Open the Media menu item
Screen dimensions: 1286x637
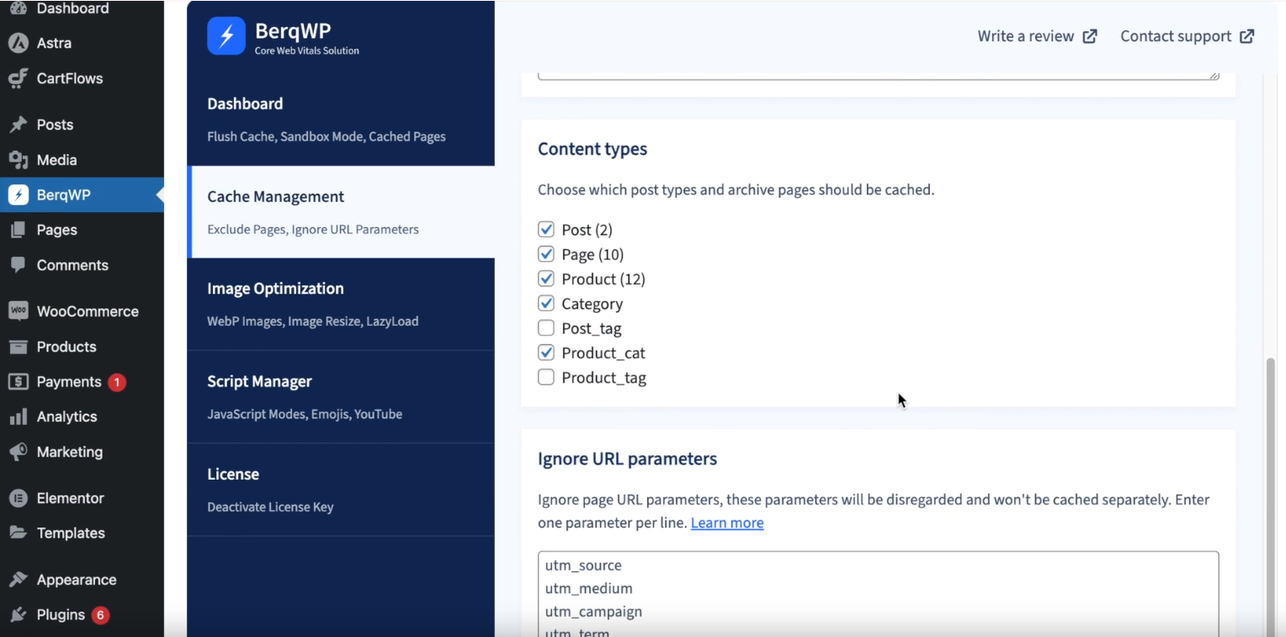82,160
